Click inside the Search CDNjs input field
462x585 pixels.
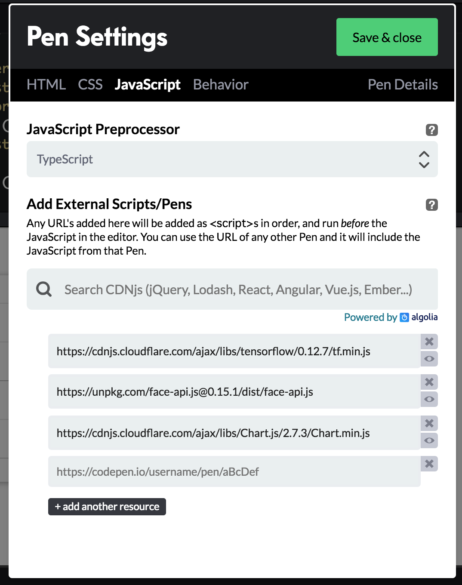click(x=215, y=289)
